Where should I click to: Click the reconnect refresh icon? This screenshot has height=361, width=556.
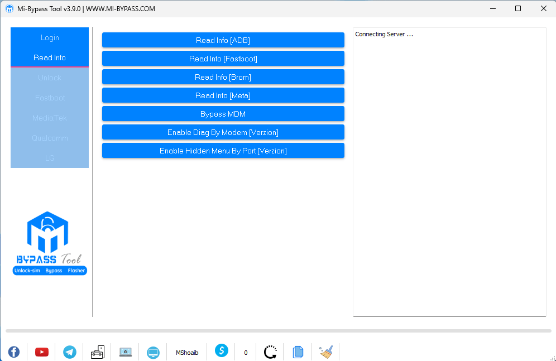pos(270,352)
